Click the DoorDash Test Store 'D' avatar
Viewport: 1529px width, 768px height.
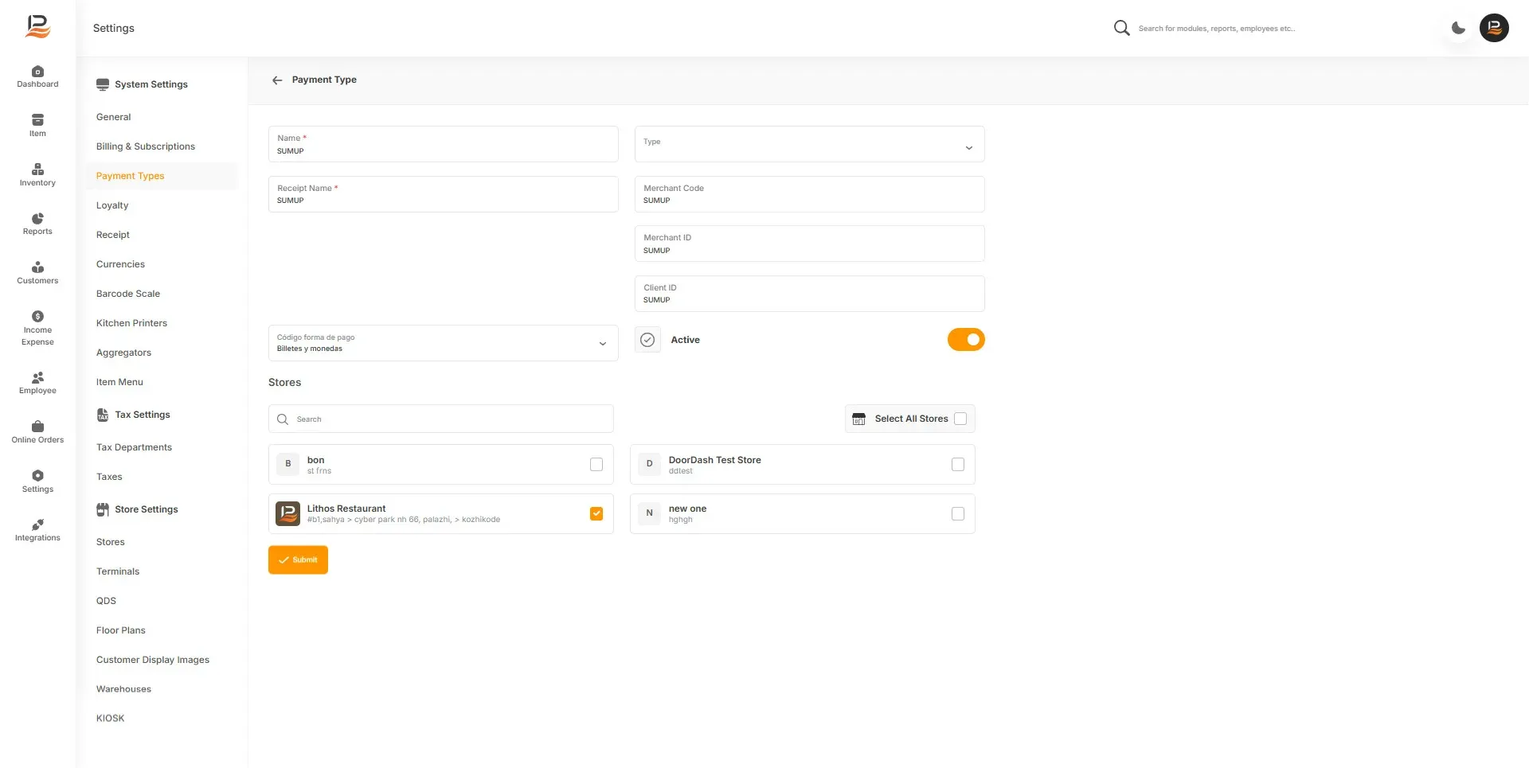click(649, 464)
